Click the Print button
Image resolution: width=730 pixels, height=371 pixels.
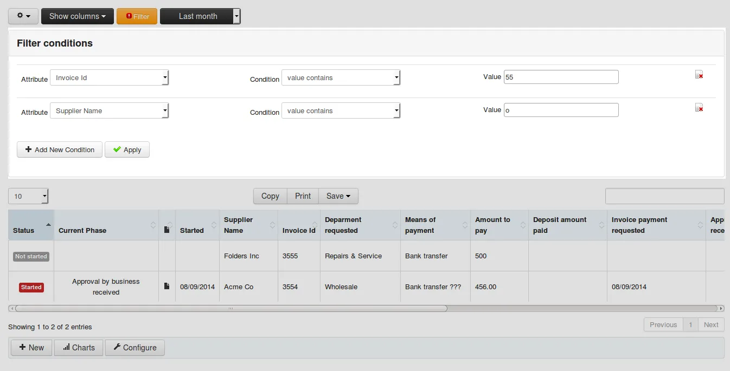303,196
